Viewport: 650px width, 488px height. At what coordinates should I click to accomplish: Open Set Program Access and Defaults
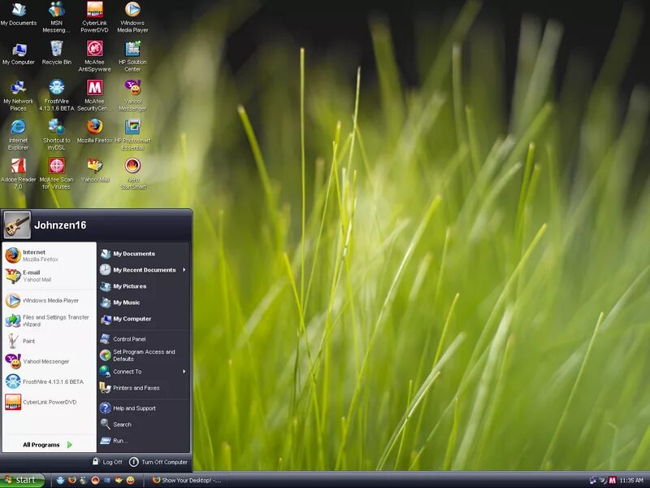(x=144, y=355)
